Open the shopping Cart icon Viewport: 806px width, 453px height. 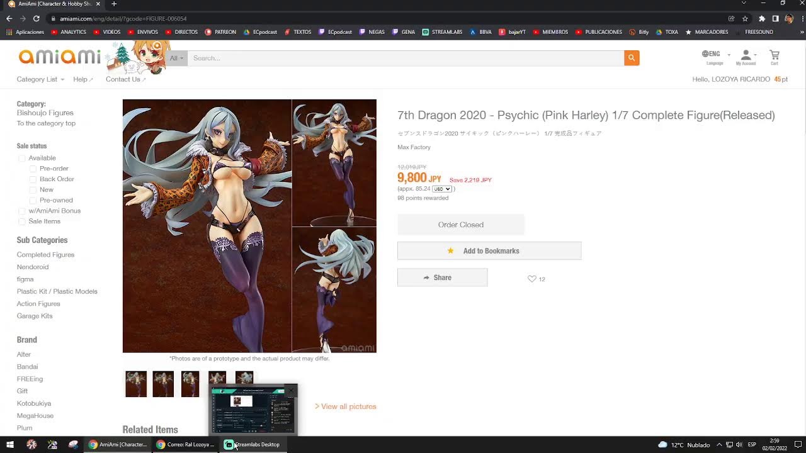(x=775, y=57)
